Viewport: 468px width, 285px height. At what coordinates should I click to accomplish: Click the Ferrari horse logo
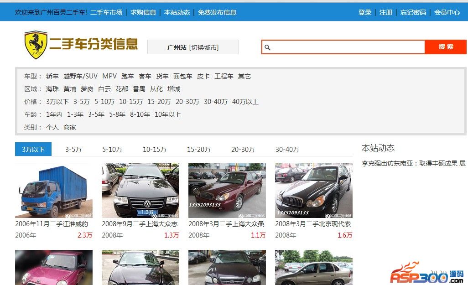[36, 45]
